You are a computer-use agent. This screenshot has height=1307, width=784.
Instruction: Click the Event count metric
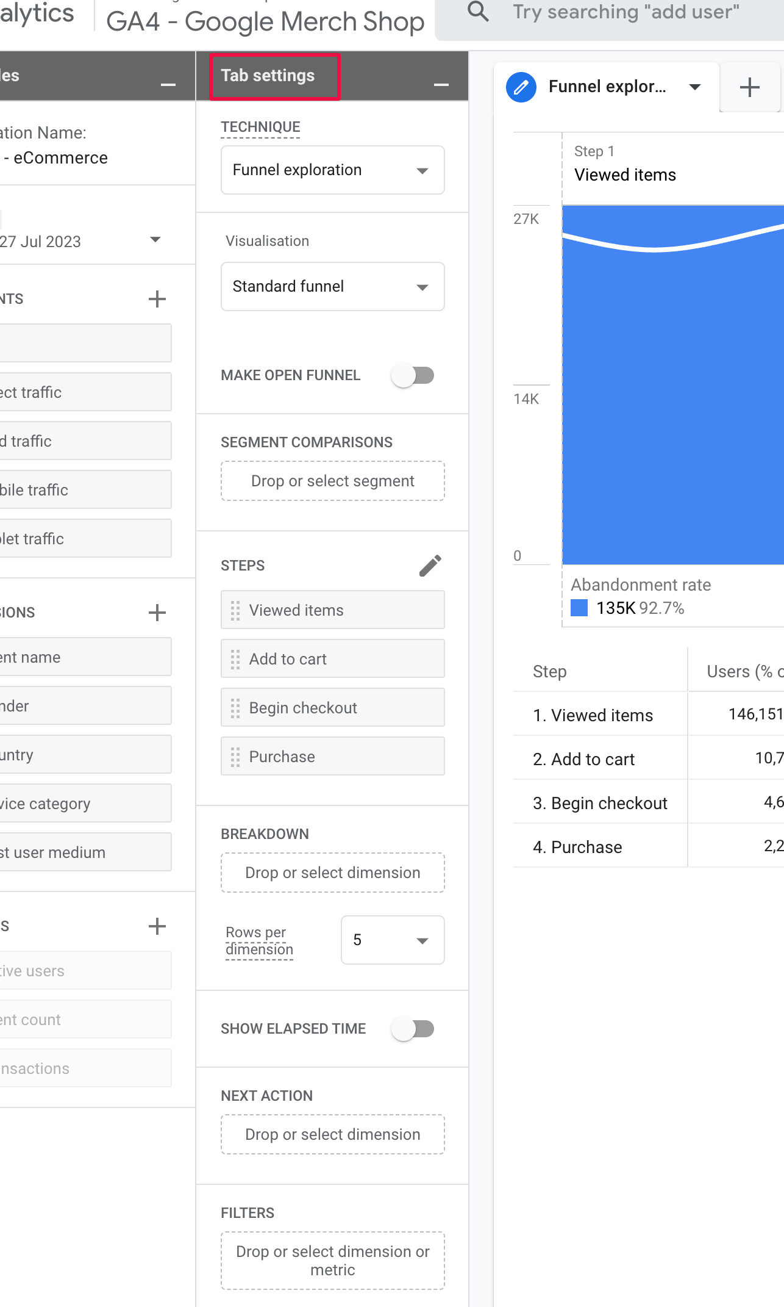(x=85, y=1019)
